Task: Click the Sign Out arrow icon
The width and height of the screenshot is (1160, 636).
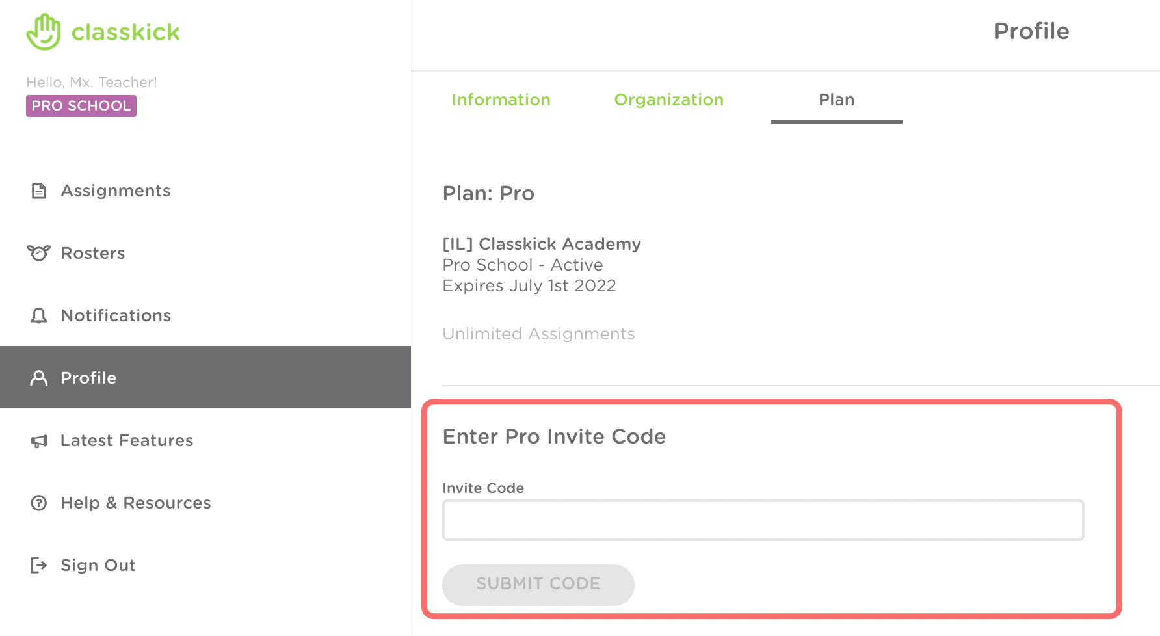Action: pos(39,565)
